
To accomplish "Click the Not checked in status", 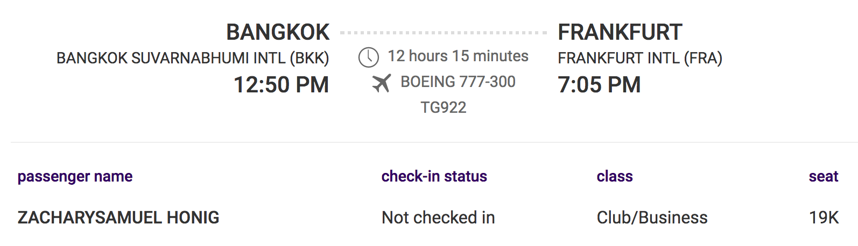I will [438, 218].
